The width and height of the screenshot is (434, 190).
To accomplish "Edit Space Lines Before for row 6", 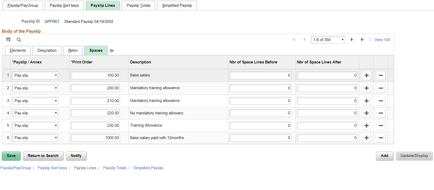I will 260,138.
